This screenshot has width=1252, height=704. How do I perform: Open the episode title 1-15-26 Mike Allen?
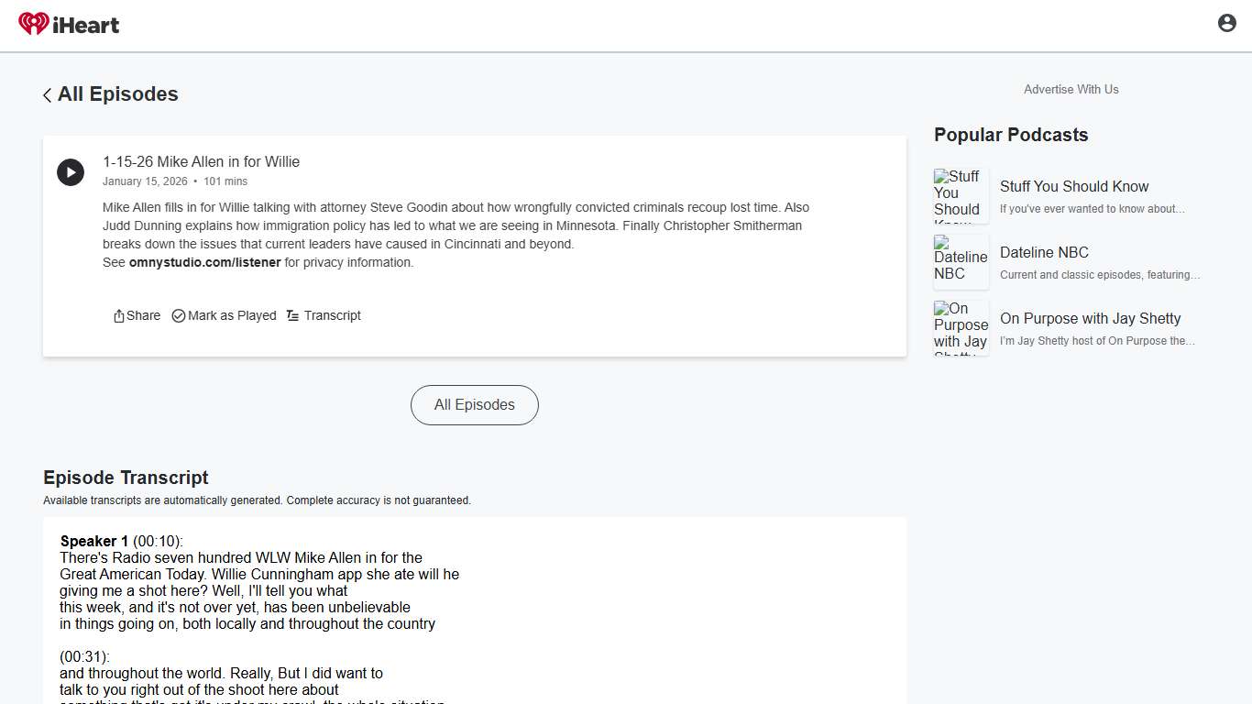point(201,161)
